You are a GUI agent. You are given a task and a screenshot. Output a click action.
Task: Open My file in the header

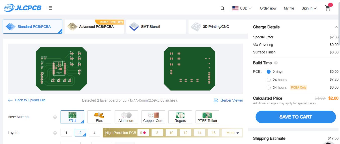[x=289, y=8]
